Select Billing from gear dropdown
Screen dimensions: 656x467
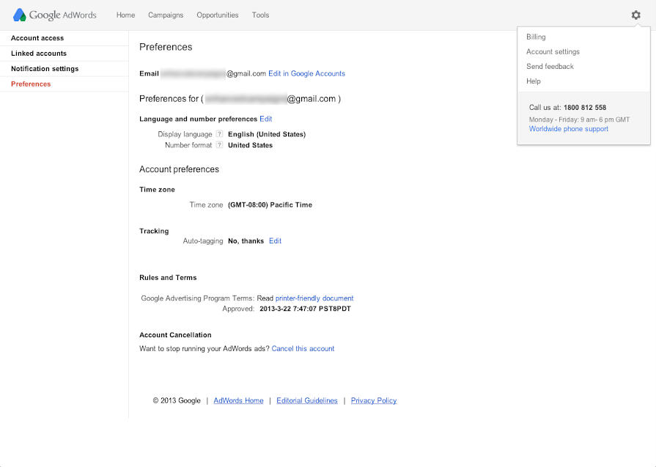point(536,37)
